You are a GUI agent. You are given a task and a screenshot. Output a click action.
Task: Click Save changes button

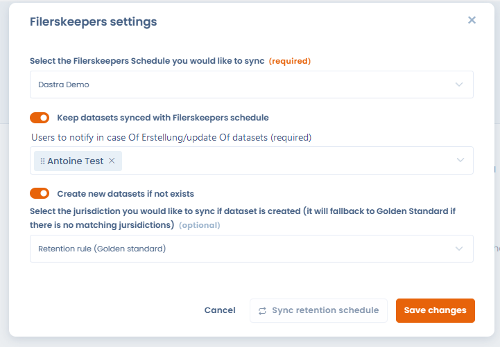[436, 310]
